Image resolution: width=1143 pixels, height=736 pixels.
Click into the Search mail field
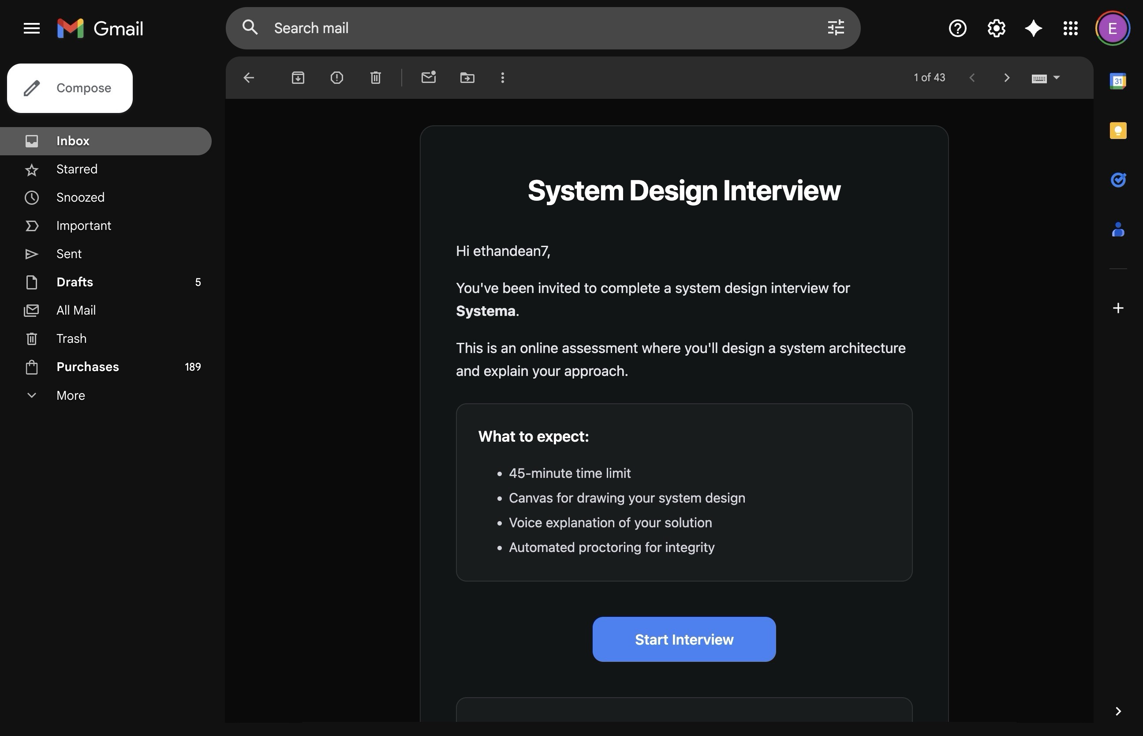[525, 28]
